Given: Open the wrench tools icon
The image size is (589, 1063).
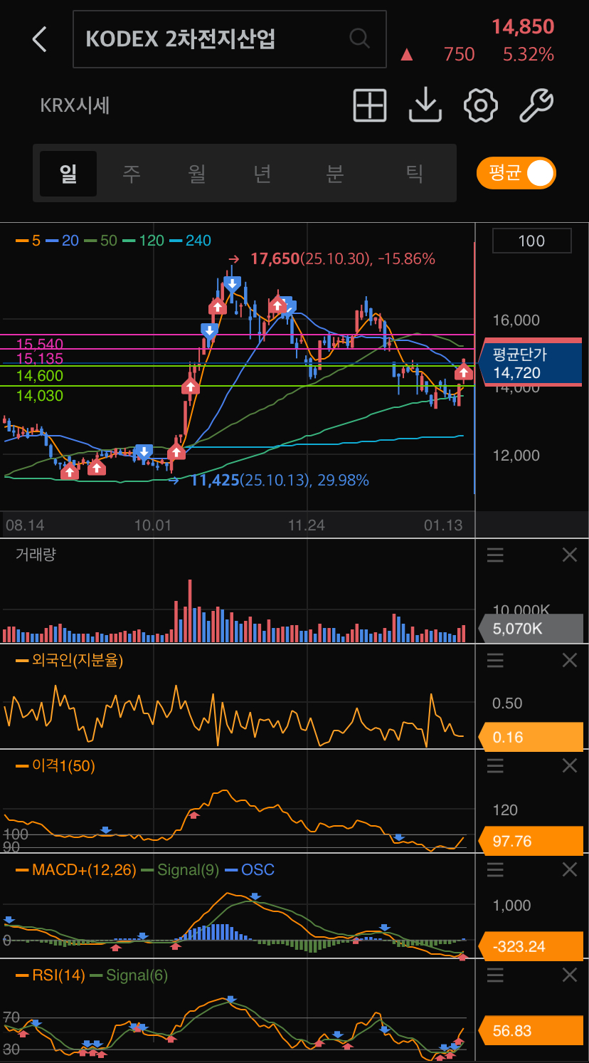Looking at the screenshot, I should 536,105.
